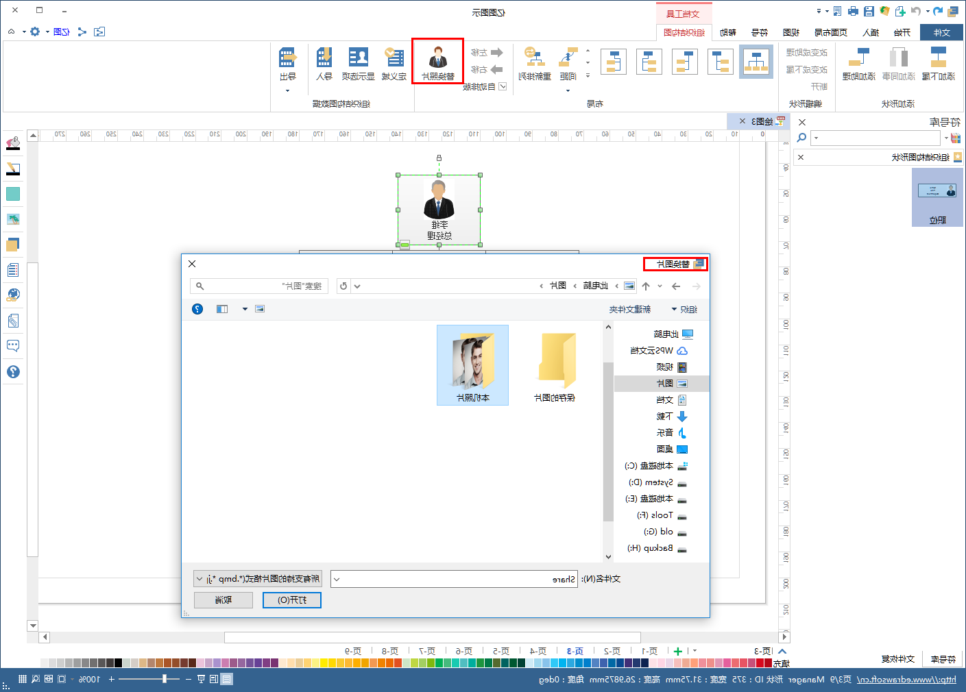Click the preview pane icon in file dialog toolbar
This screenshot has width=966, height=692.
click(x=222, y=309)
